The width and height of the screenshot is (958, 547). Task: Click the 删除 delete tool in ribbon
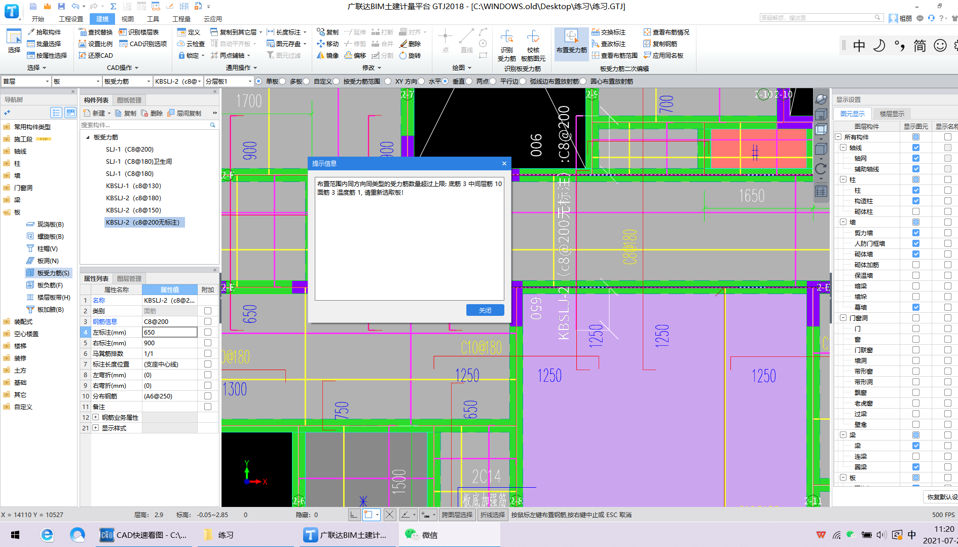[410, 44]
